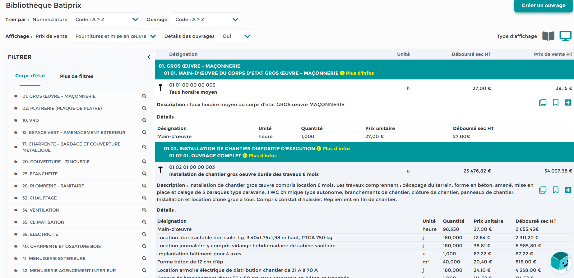Search within 01. GROS ŒUVRE - MAÇONNERIE
This screenshot has width=574, height=278.
click(144, 96)
